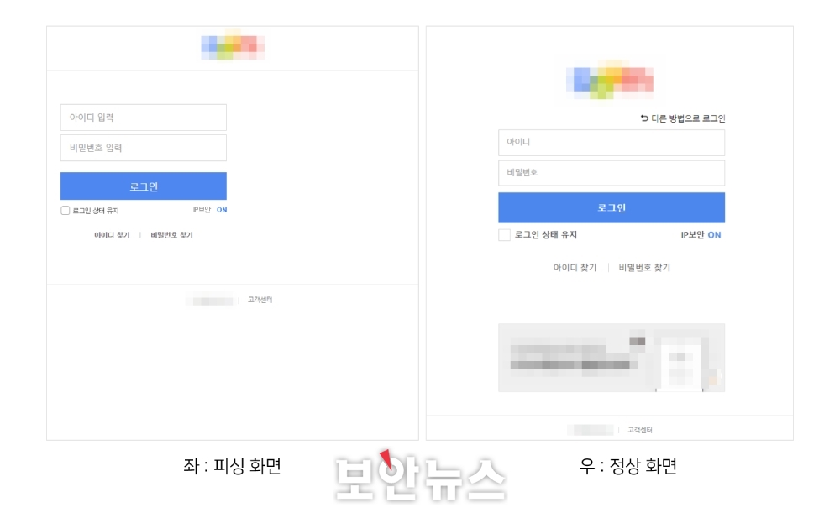
Task: Click the pixelated logo on the phishing screen
Action: tap(233, 46)
